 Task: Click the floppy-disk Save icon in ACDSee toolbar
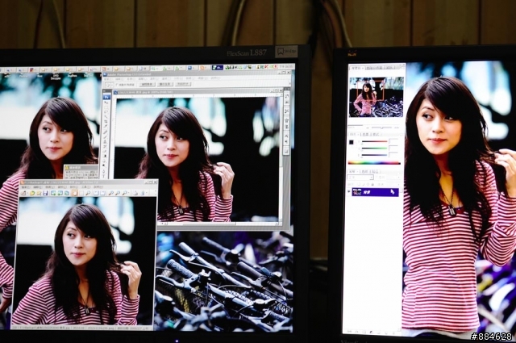45,193
